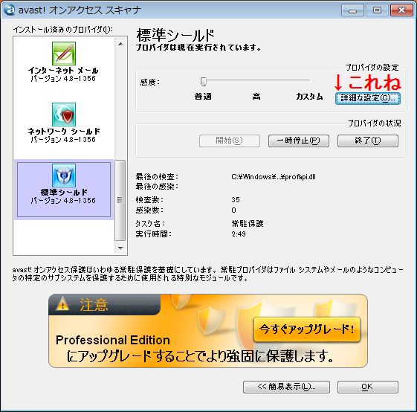Click the Professional Edition banner text
Screen dimensions: 417x412
coord(113,340)
